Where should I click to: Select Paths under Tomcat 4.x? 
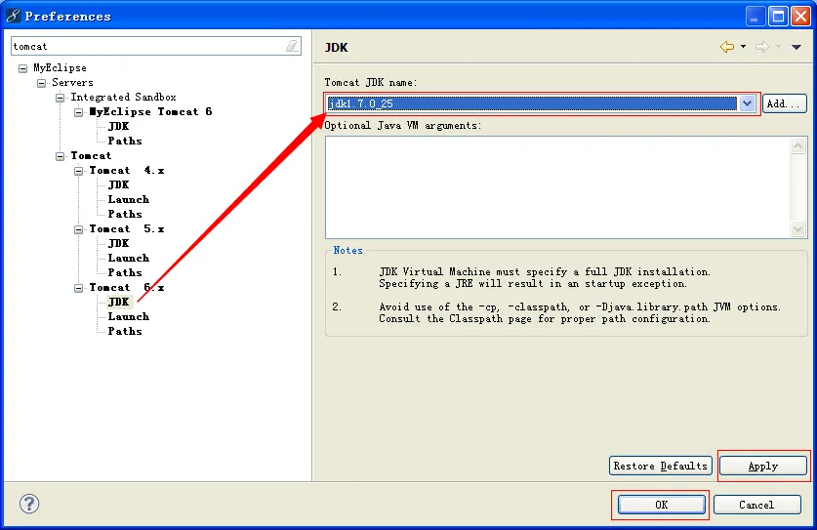pyautogui.click(x=125, y=214)
